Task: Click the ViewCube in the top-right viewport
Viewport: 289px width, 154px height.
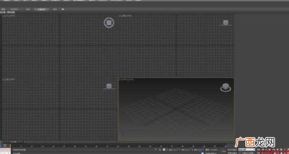Action: [226, 23]
